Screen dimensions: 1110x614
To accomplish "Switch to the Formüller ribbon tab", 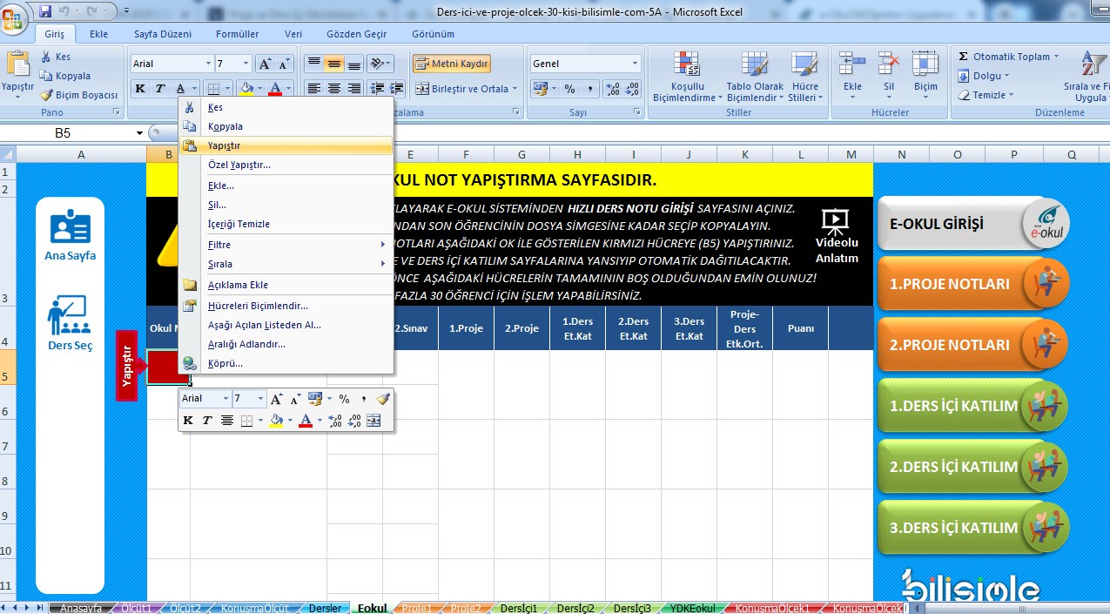I will coord(237,34).
